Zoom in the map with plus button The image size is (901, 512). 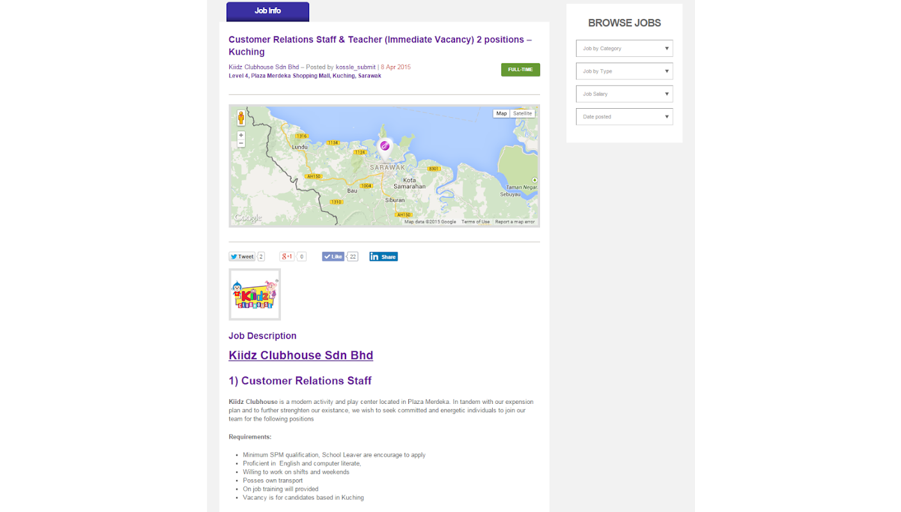(241, 135)
